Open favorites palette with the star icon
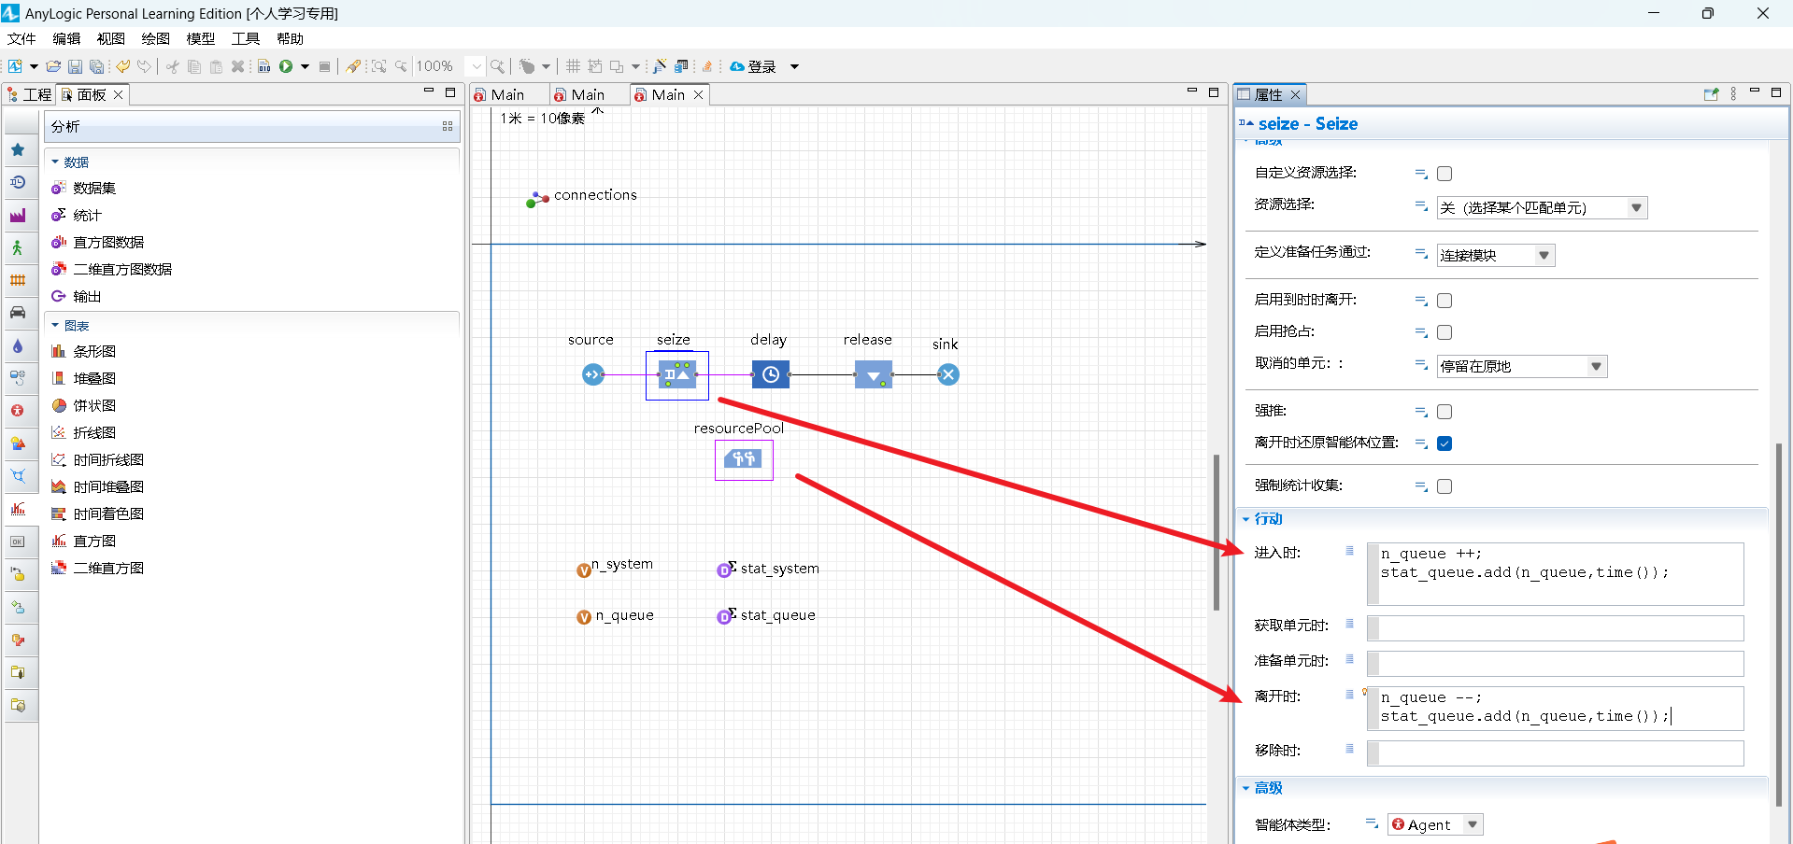This screenshot has width=1793, height=844. click(x=18, y=149)
